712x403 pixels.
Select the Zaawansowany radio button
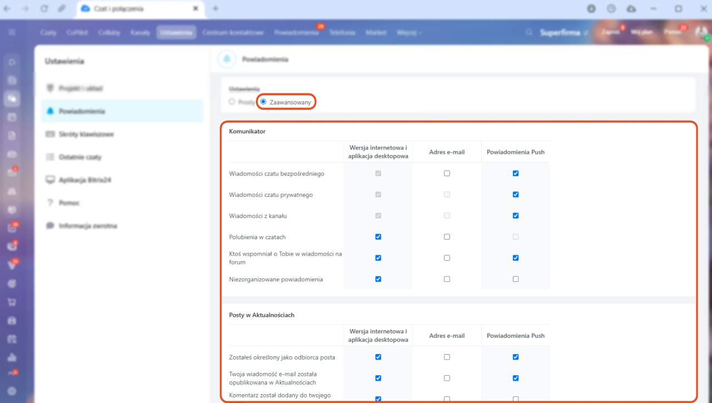point(263,102)
